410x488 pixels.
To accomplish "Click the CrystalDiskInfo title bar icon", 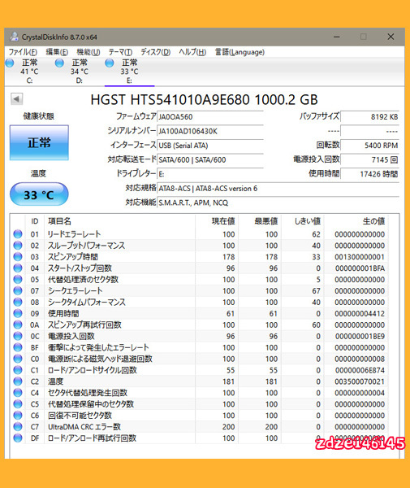I will (15, 37).
